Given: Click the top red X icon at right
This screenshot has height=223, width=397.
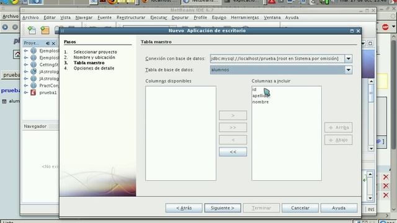Looking at the screenshot, I should [385, 177].
